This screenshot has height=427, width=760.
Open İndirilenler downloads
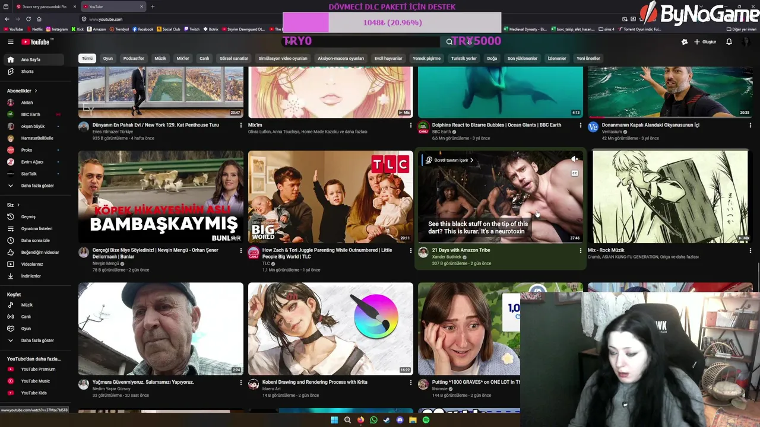(33, 276)
